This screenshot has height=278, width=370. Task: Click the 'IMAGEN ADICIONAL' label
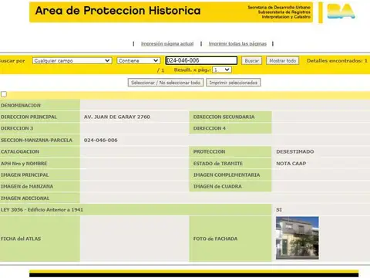tap(25, 198)
